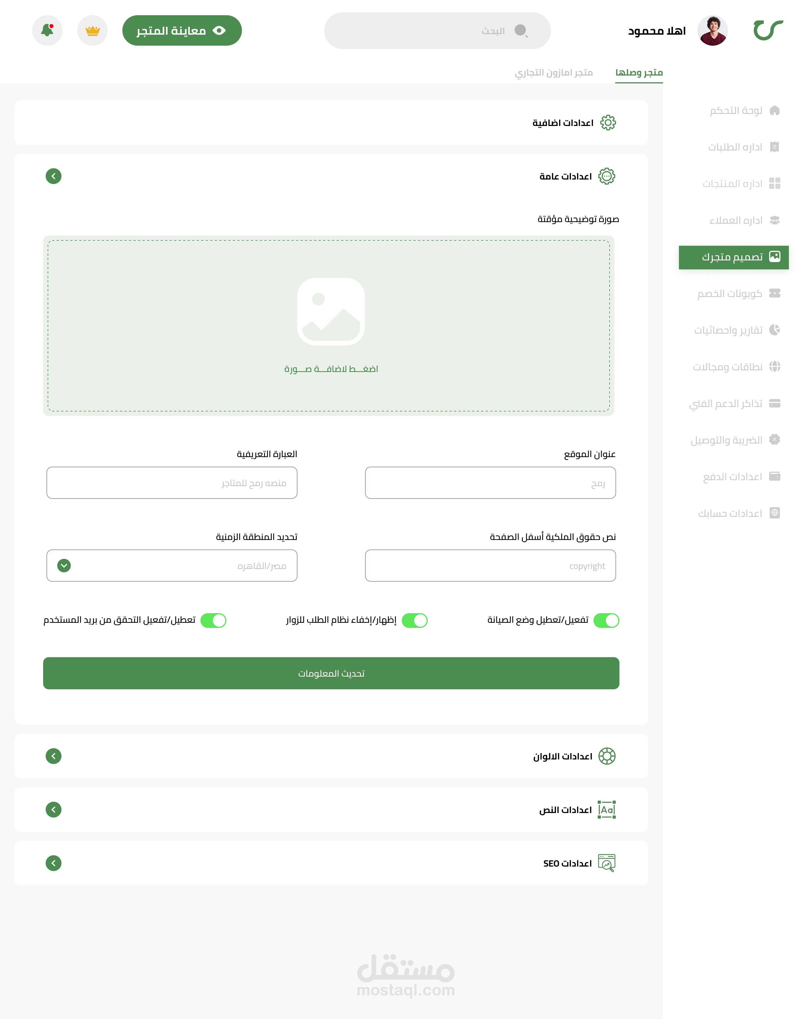Switch to the متجر امازون التجاري tab
This screenshot has width=812, height=1019.
click(553, 72)
